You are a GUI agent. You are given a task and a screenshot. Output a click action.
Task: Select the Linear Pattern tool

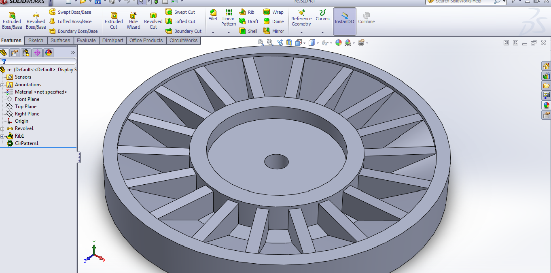coord(229,18)
